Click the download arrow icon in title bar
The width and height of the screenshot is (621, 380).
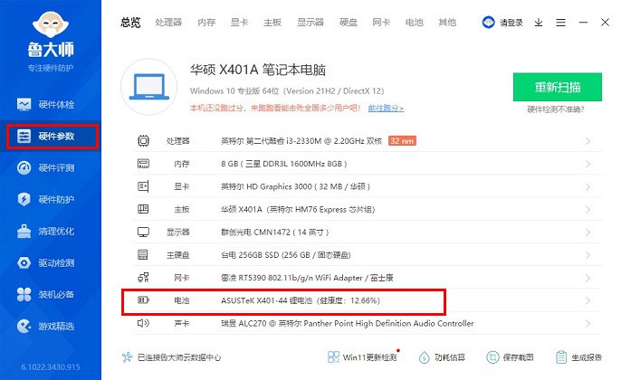point(539,22)
